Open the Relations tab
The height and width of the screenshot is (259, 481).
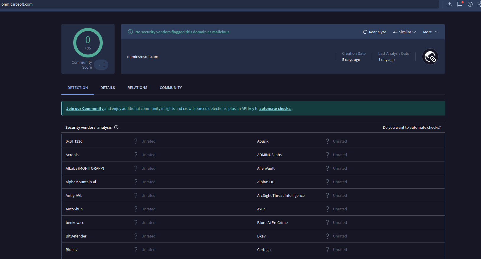click(x=137, y=88)
